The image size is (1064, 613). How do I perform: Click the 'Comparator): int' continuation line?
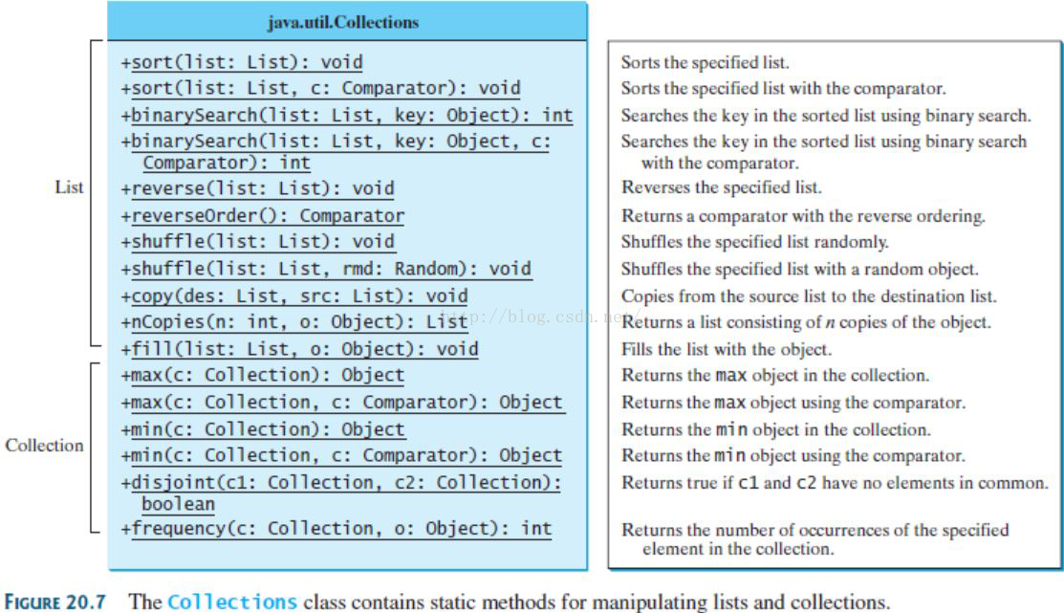tap(227, 163)
